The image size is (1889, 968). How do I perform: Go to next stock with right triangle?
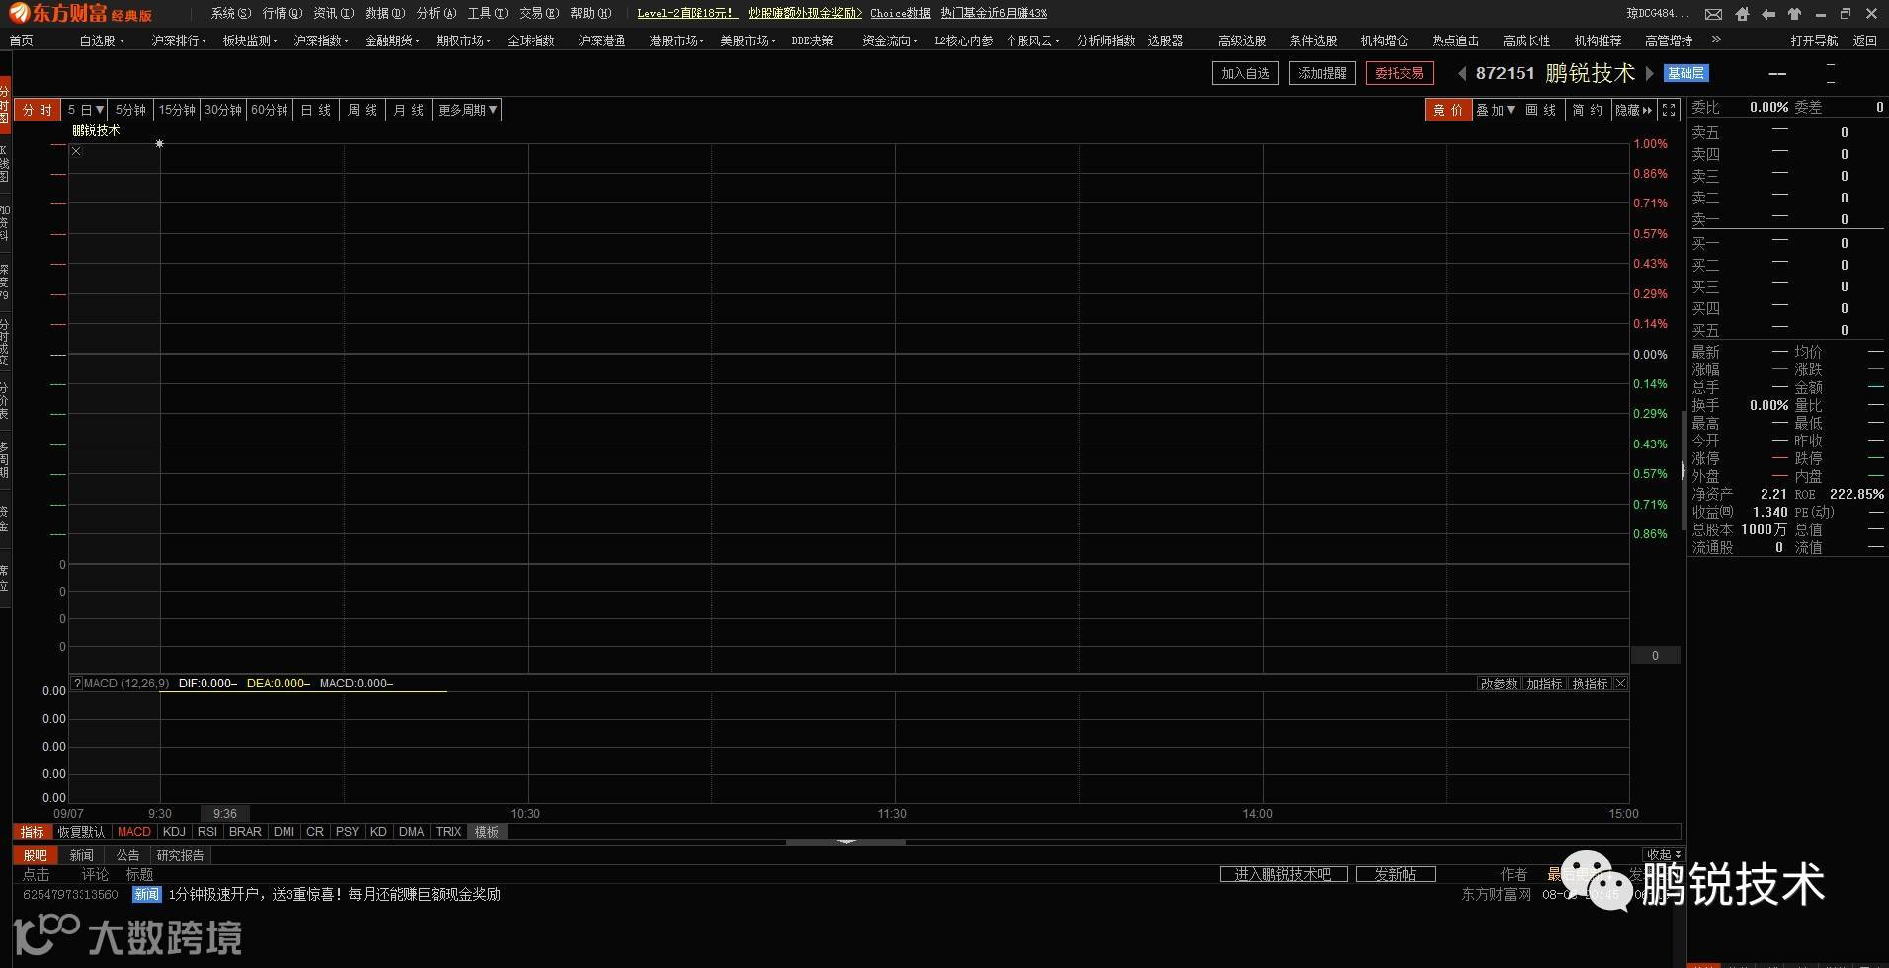point(1649,73)
